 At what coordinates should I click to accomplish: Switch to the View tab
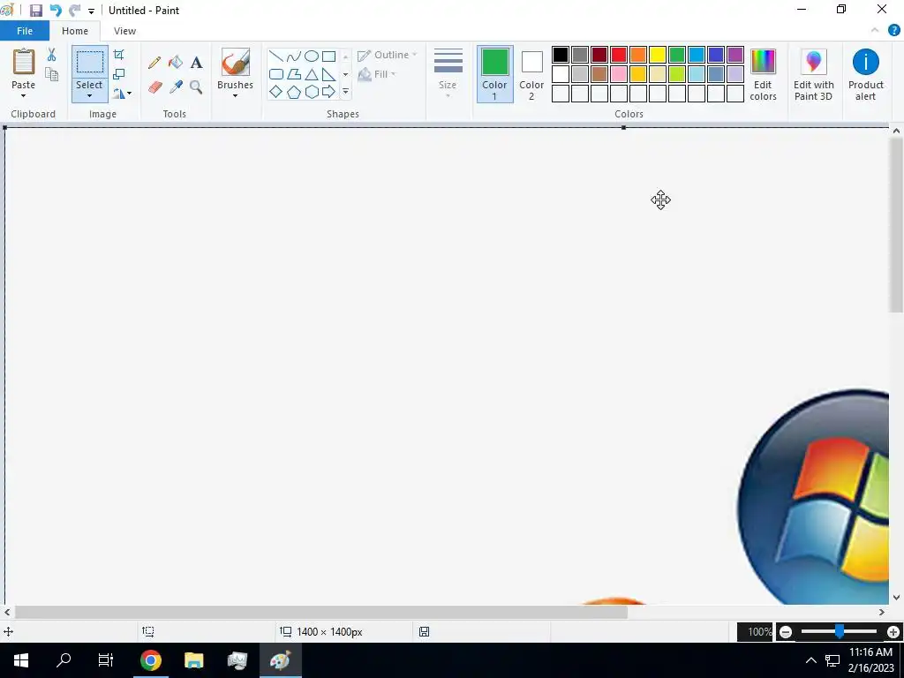(124, 31)
